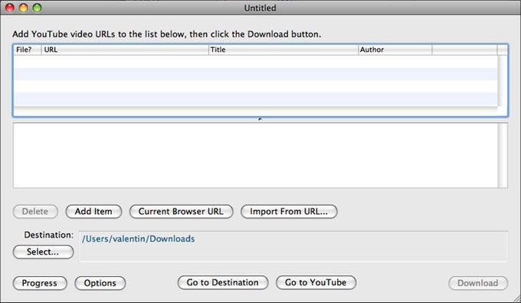Screen dimensions: 521x303
Task: Click the Add Item button
Action: click(93, 212)
